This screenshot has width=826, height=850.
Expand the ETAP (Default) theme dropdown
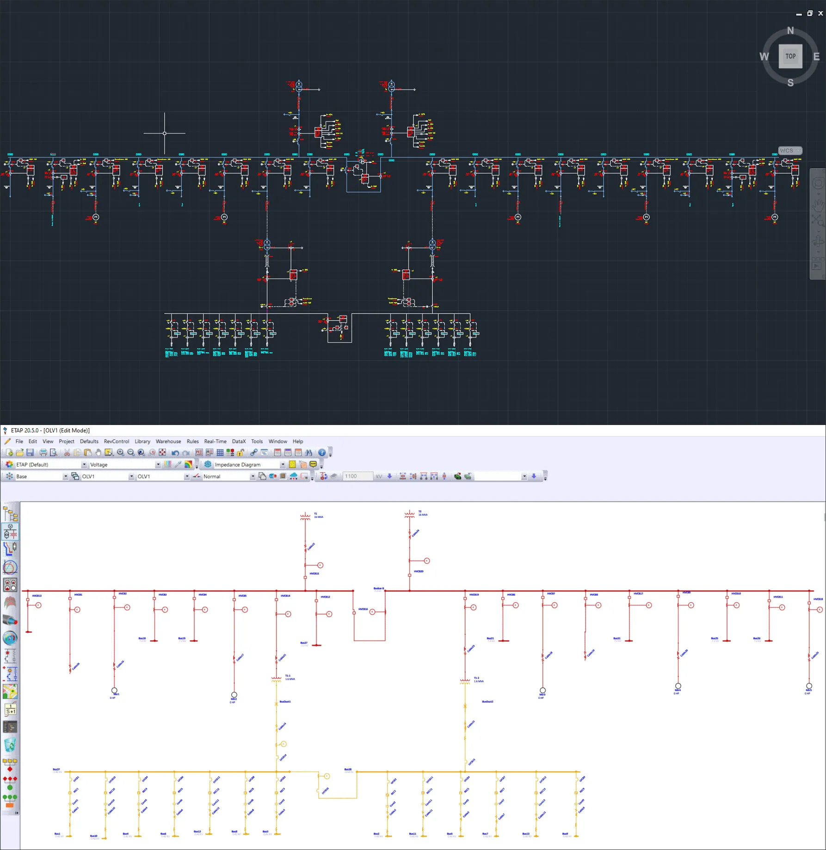(84, 465)
